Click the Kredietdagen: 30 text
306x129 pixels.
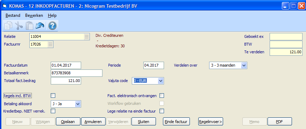coord(110,46)
